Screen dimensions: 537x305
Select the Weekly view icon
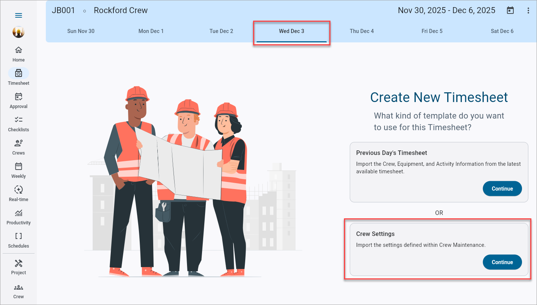tap(18, 169)
